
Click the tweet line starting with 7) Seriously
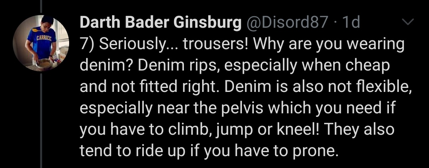[x=242, y=44]
